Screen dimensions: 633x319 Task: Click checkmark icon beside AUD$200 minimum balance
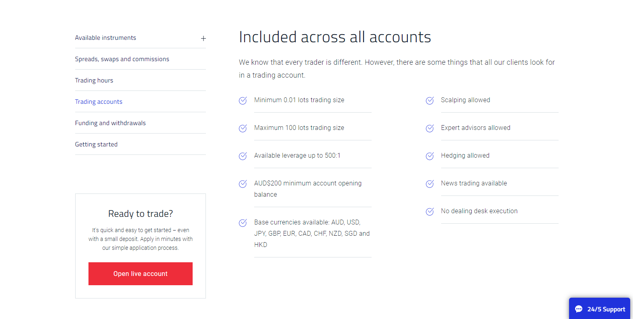click(x=243, y=184)
